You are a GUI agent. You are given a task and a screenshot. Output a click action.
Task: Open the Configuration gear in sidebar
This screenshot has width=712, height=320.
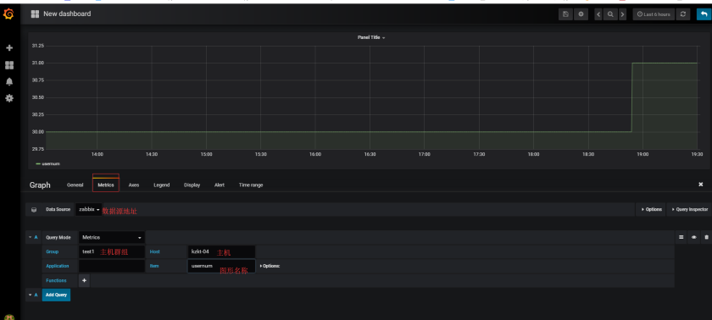[x=9, y=98]
